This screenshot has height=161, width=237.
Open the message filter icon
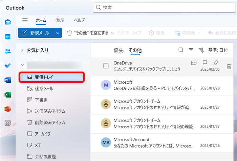point(191,50)
